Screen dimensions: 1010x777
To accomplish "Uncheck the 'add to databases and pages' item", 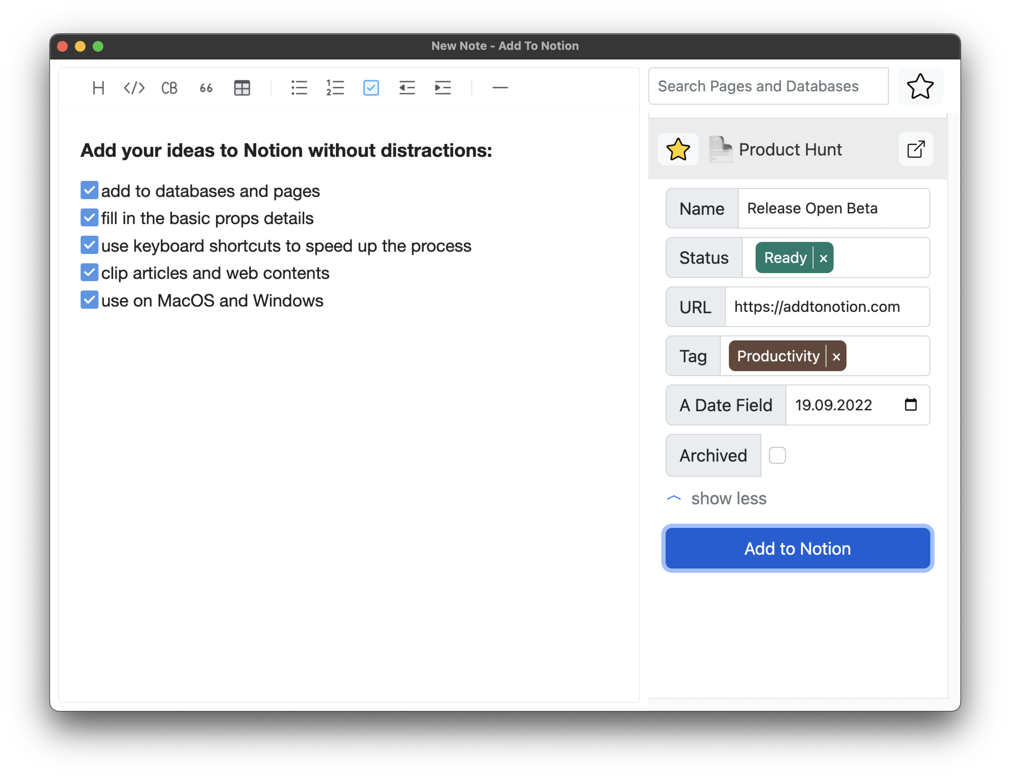I will (89, 190).
